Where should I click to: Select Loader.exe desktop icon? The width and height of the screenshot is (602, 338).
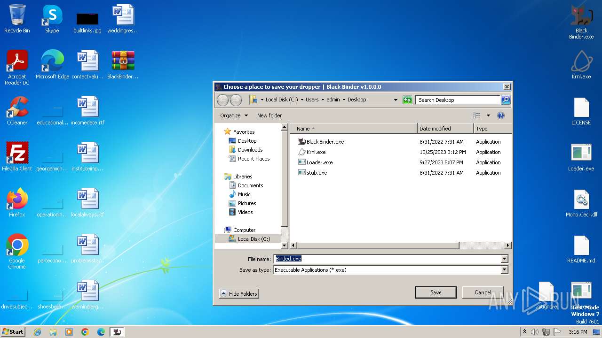coord(581,157)
